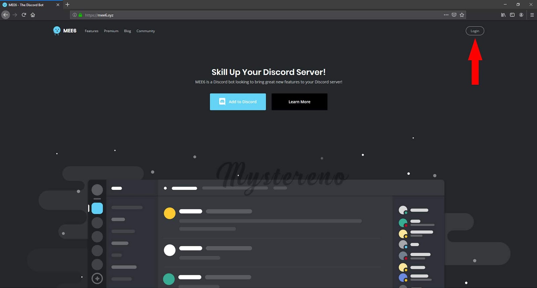Open page actions three-dot menu
Screen dimensions: 537x288
click(446, 15)
